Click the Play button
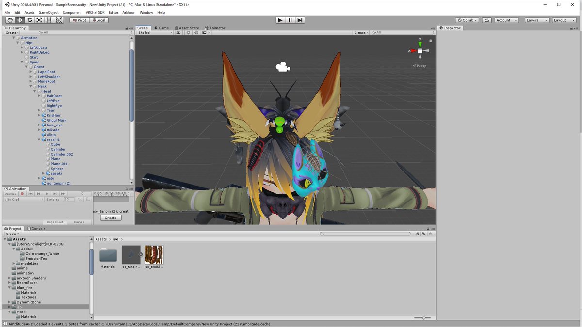The width and height of the screenshot is (582, 327). [280, 20]
